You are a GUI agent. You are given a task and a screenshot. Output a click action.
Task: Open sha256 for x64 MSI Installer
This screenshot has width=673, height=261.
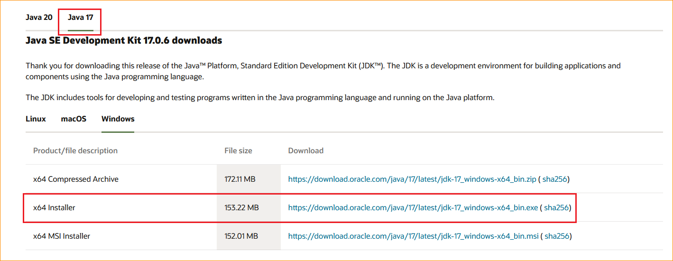point(557,236)
